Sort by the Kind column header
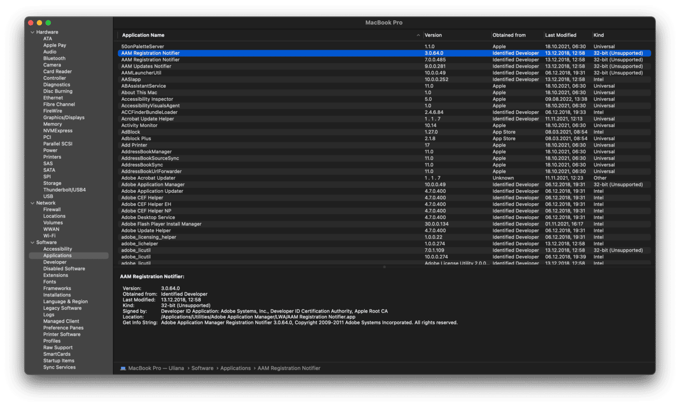The image size is (680, 407). point(598,35)
